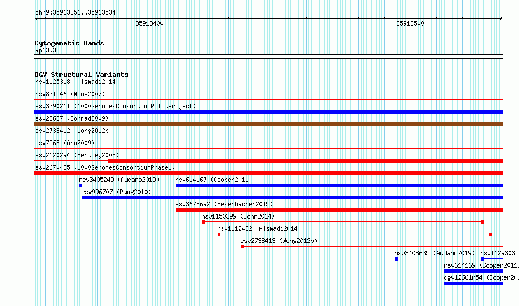519x306 pixels.
Task: Open esv2738413 (Wong2012b) label
Action: tap(279, 241)
